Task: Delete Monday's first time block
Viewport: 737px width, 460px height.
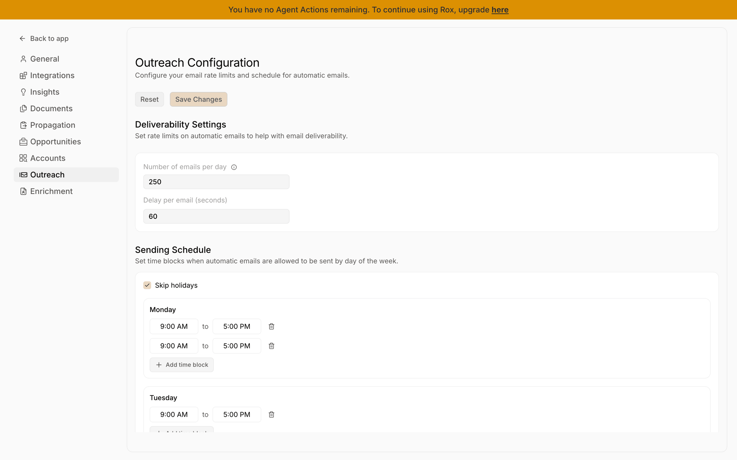Action: tap(271, 327)
